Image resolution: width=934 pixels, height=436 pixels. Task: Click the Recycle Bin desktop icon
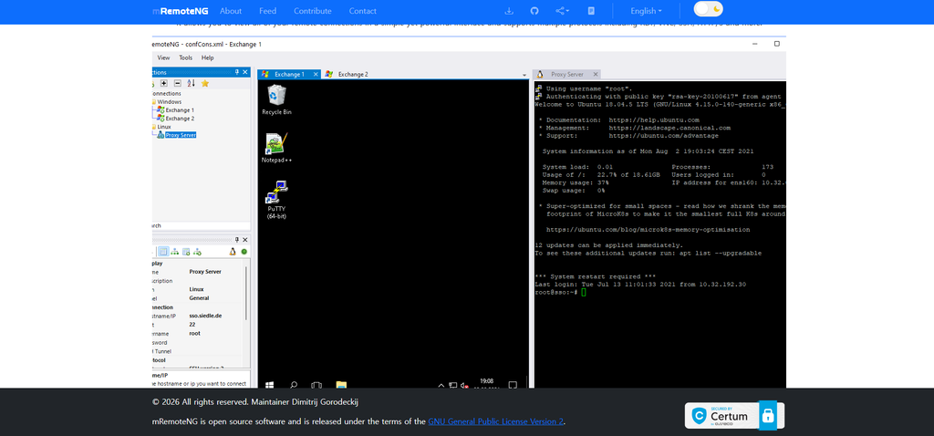[x=276, y=99]
